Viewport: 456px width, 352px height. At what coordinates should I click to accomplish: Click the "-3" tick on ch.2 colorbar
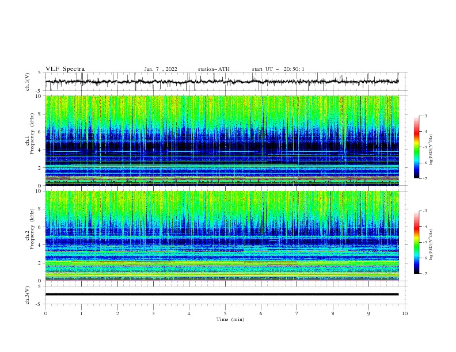[x=424, y=211]
